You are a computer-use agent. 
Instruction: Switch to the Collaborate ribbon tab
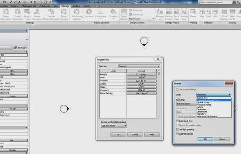pyautogui.click(x=45, y=6)
